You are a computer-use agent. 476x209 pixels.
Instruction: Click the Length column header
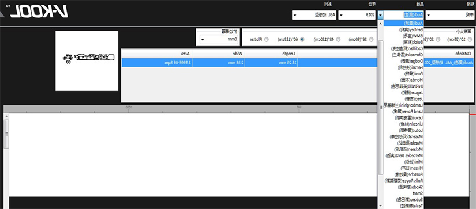click(x=272, y=54)
